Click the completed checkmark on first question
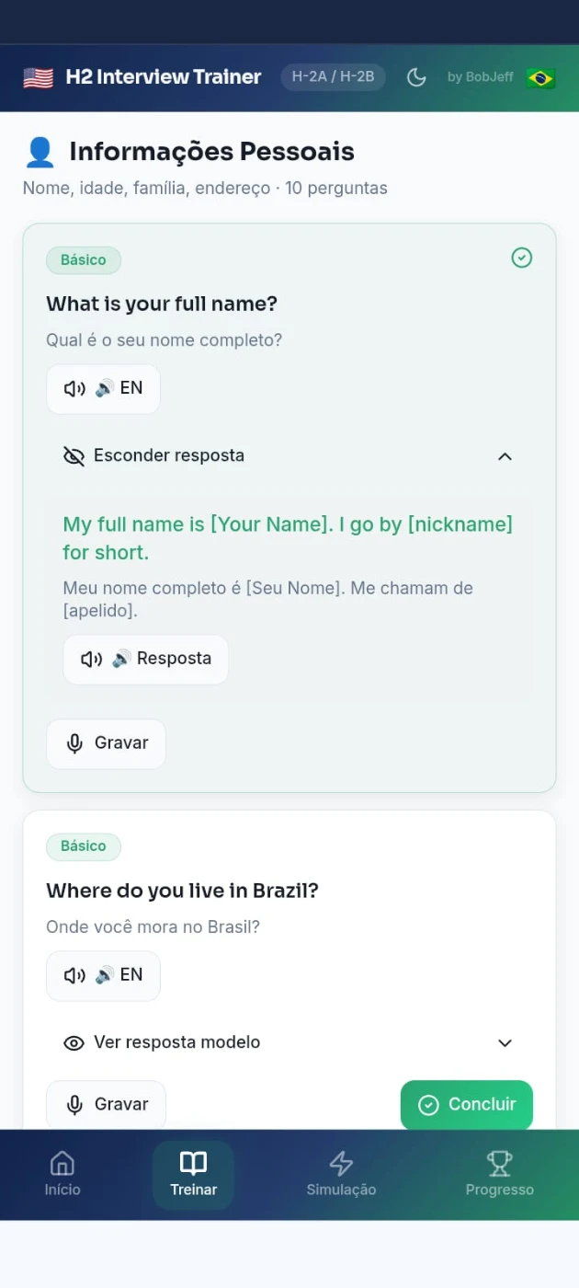 521,259
